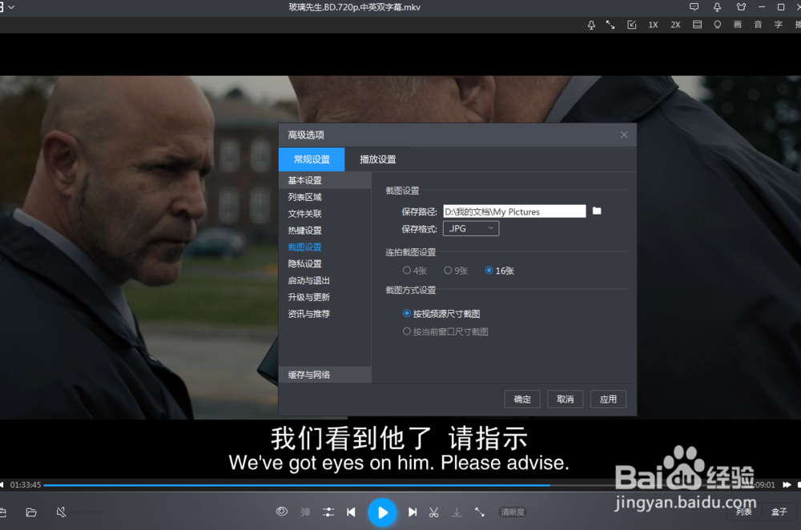Switch to 播放设置 tab
The image size is (801, 530).
tap(377, 159)
